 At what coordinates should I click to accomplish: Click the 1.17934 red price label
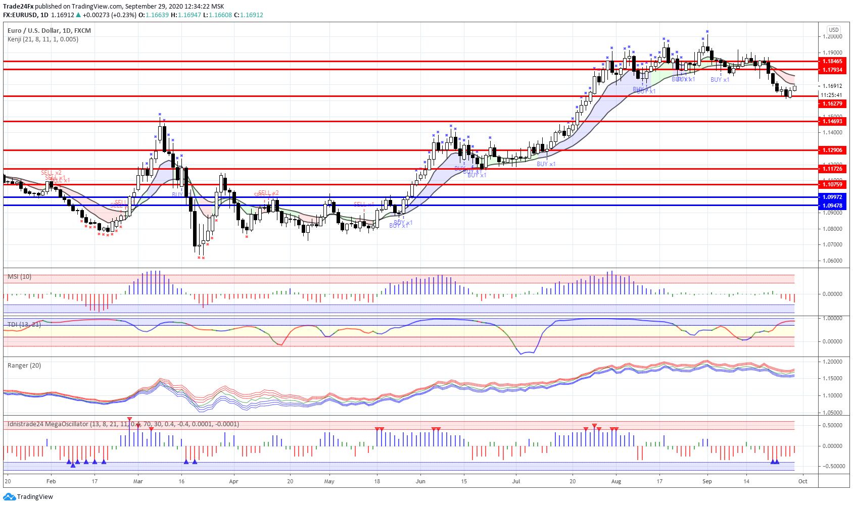point(833,70)
